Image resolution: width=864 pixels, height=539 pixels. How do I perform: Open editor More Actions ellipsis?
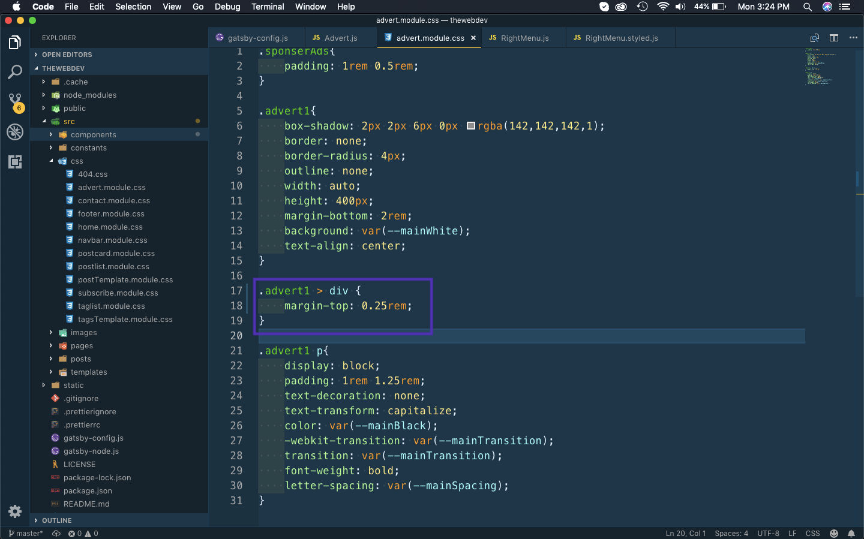coord(853,38)
